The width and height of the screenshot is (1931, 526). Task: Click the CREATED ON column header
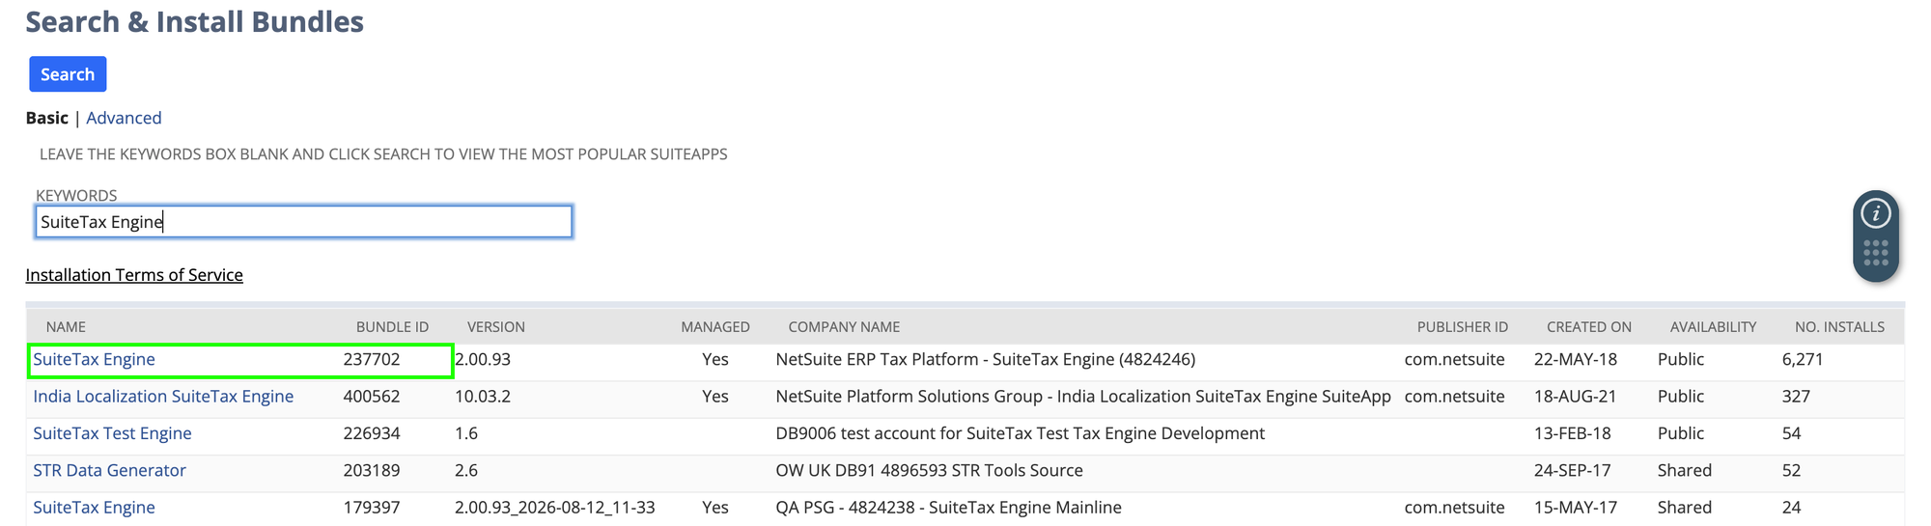[x=1589, y=327]
